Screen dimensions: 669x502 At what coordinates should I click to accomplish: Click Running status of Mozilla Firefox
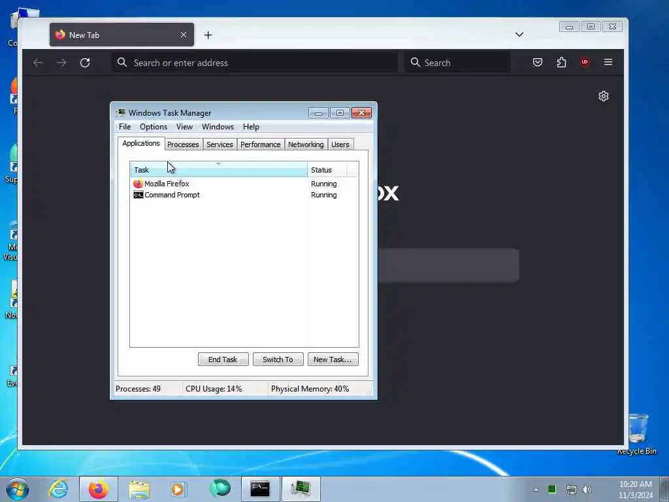point(324,184)
